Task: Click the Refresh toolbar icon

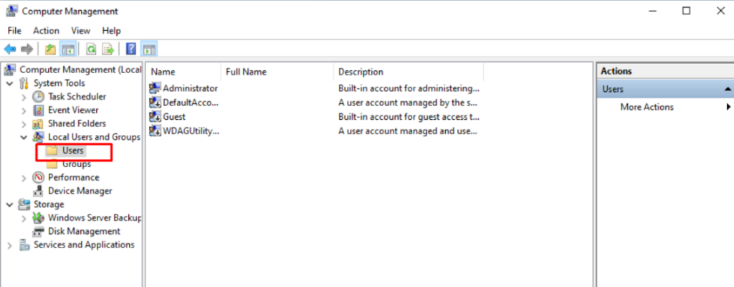Action: [91, 49]
